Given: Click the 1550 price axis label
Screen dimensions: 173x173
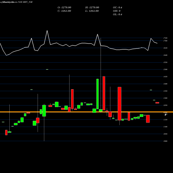Looking at the screenshot, I should coord(165,62).
